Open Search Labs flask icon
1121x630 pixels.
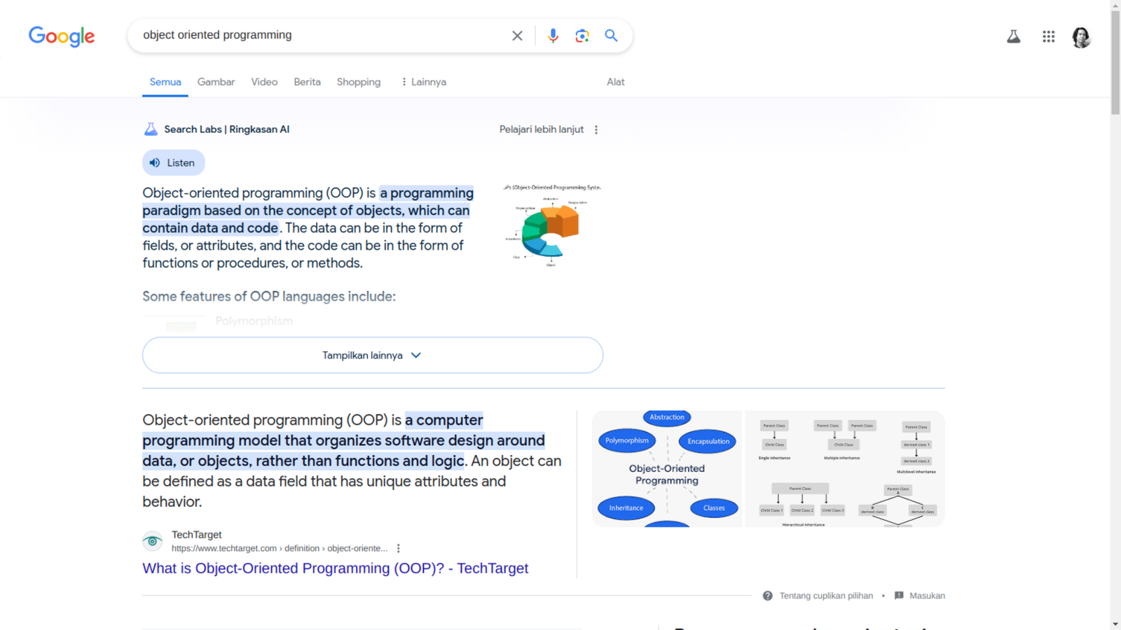pyautogui.click(x=1013, y=36)
